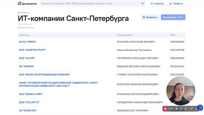
Task: Open the drawing pen tool in recorder bar
Action: 192,109
